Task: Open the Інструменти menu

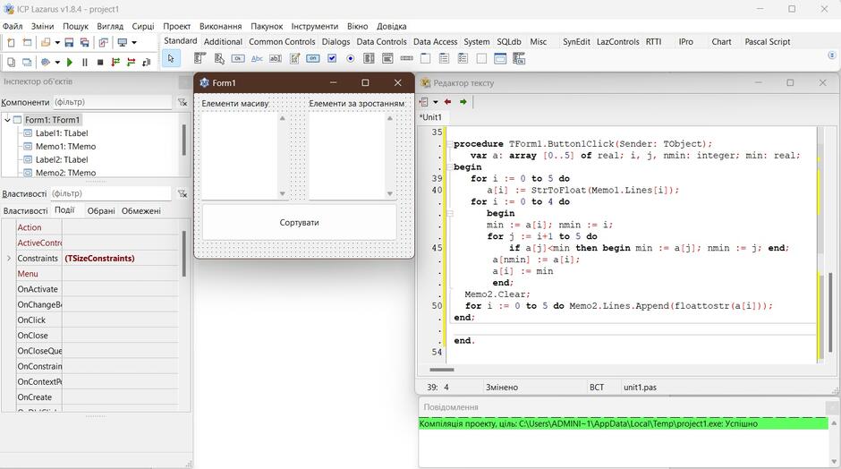Action: (315, 26)
